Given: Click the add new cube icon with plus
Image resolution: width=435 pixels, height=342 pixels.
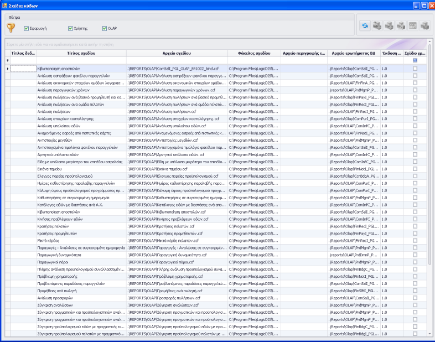Looking at the screenshot, I should point(389,26).
